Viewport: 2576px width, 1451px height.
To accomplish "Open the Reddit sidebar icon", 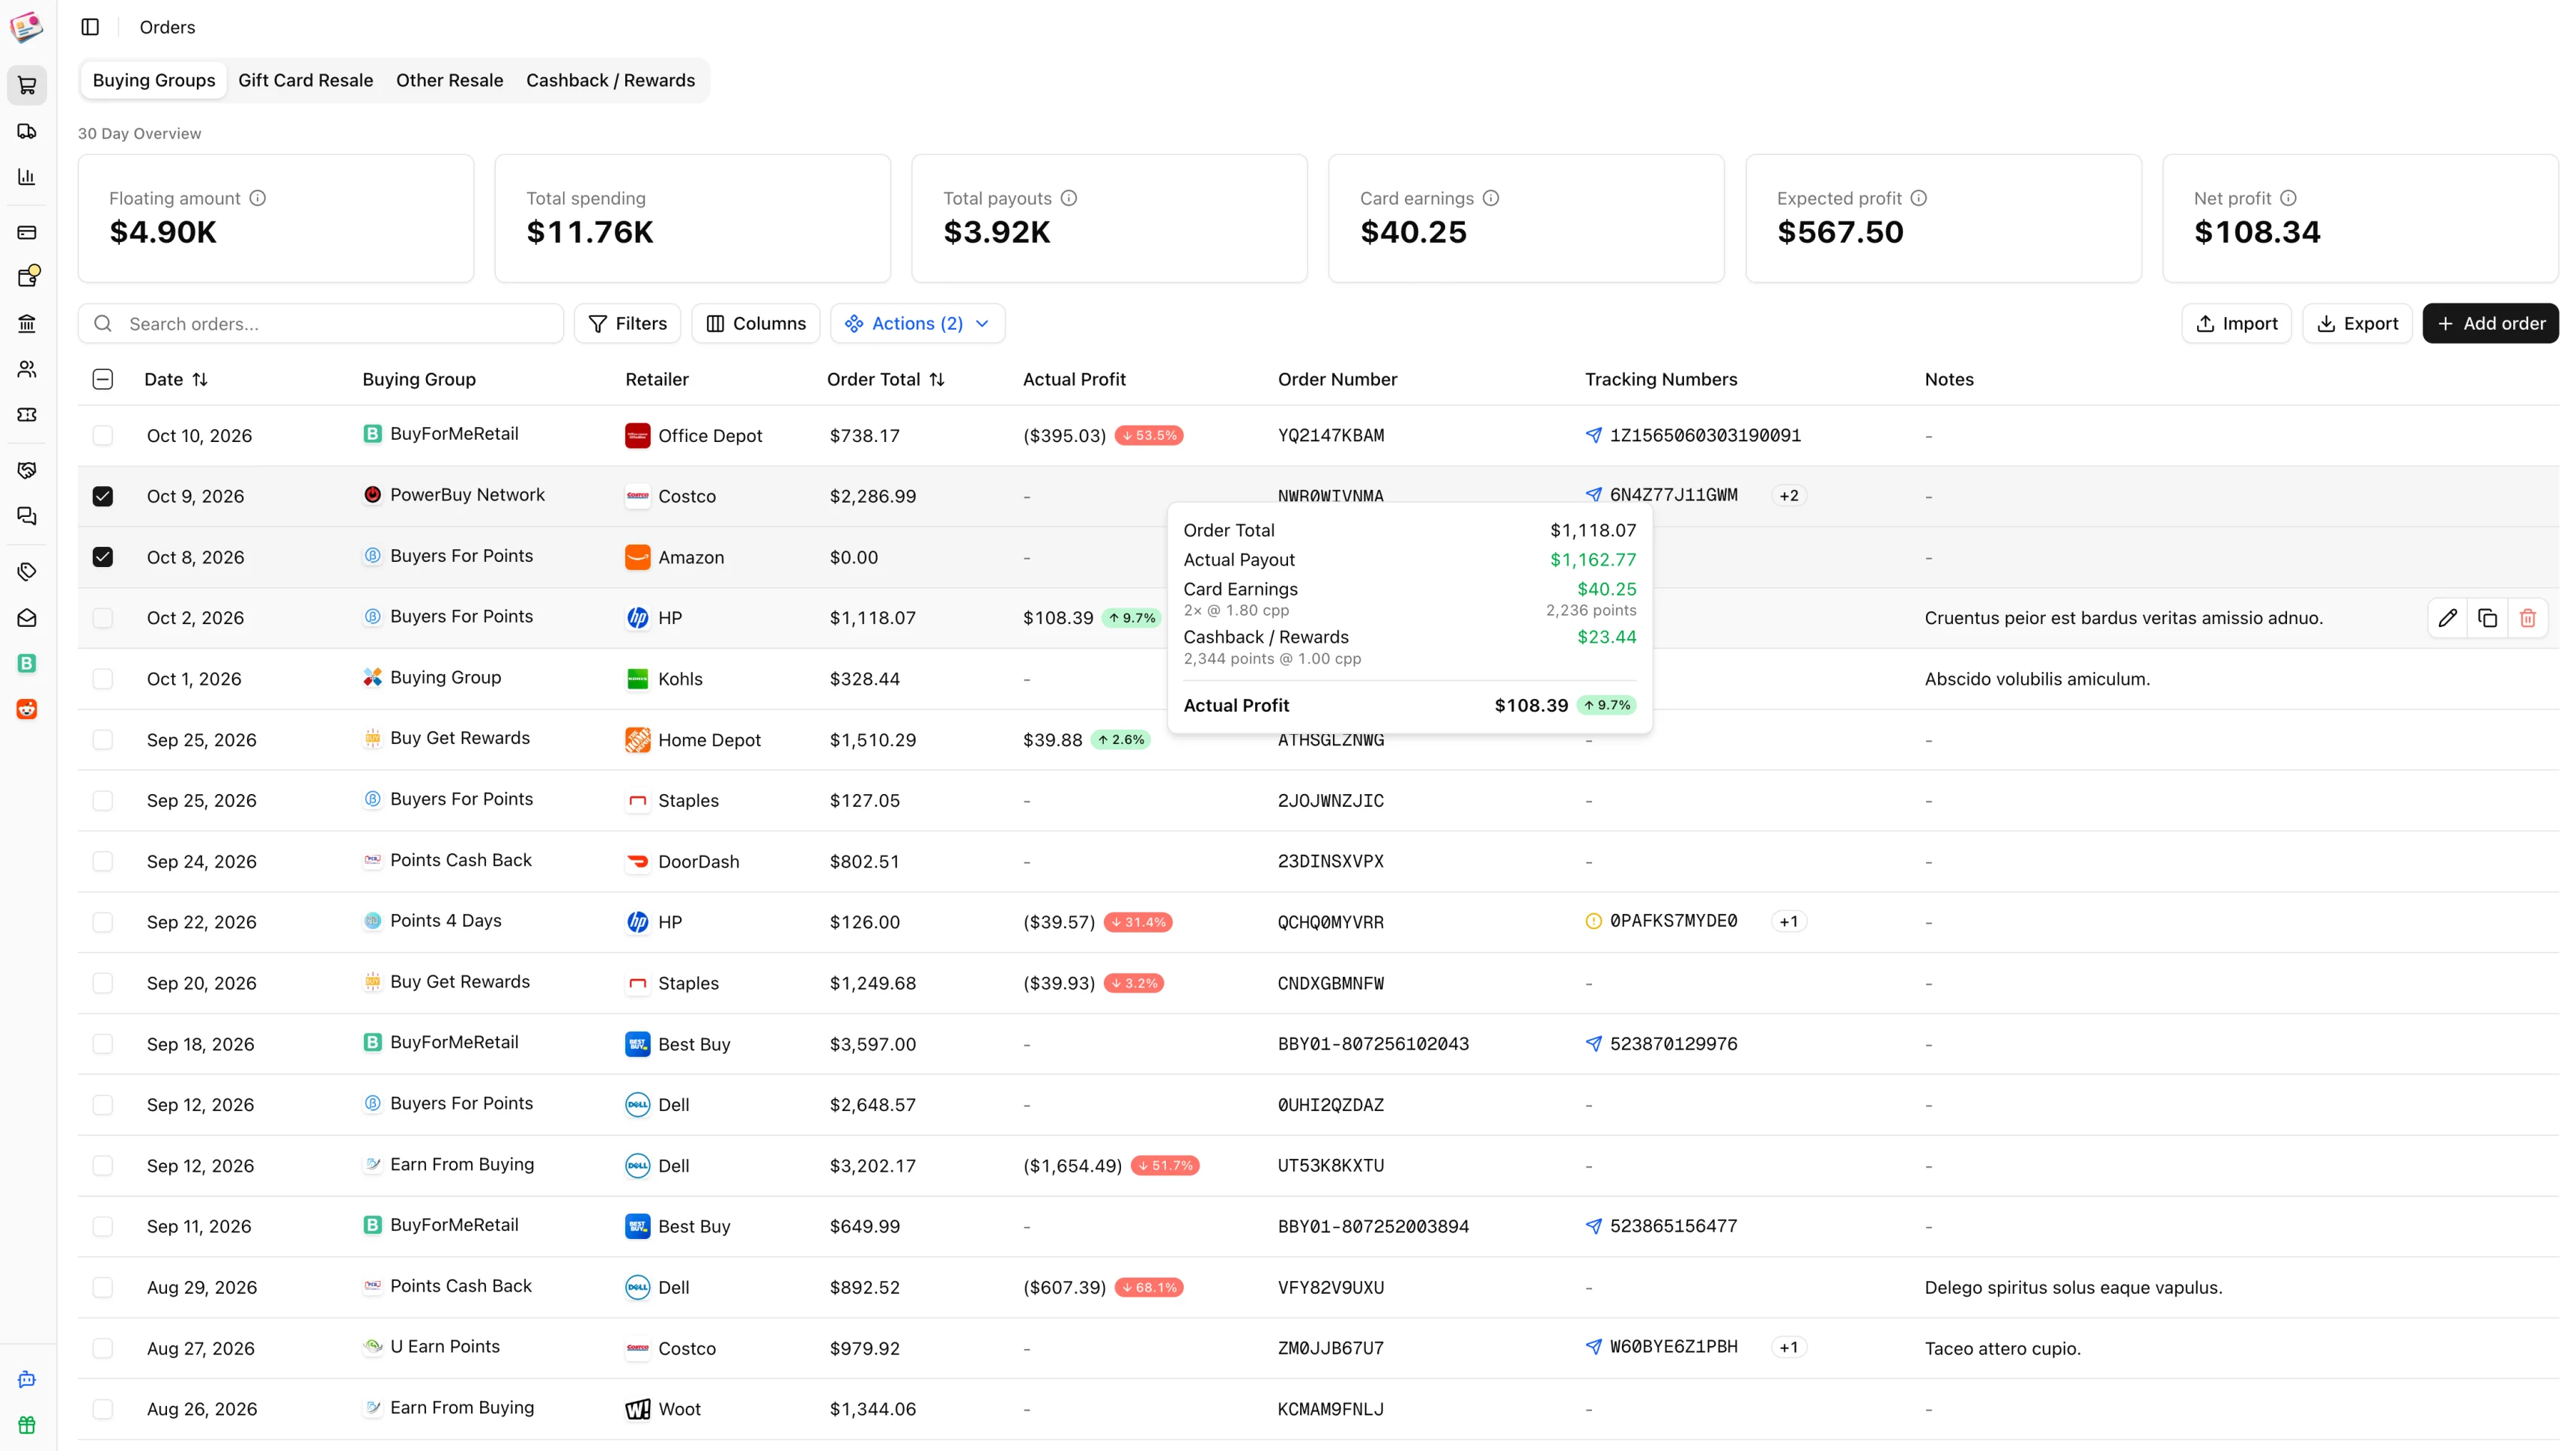I will click(27, 709).
